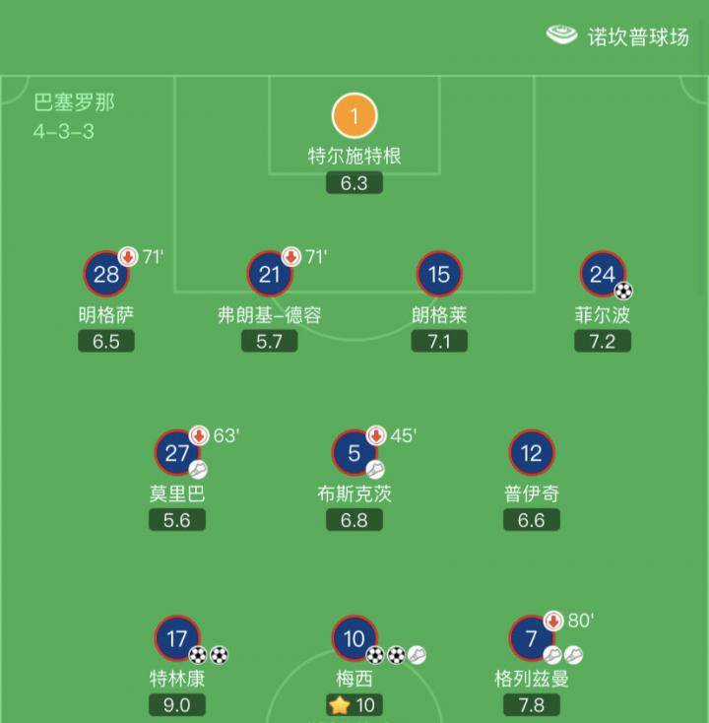Tap player 28 明格萨 jersey circle

tap(106, 274)
